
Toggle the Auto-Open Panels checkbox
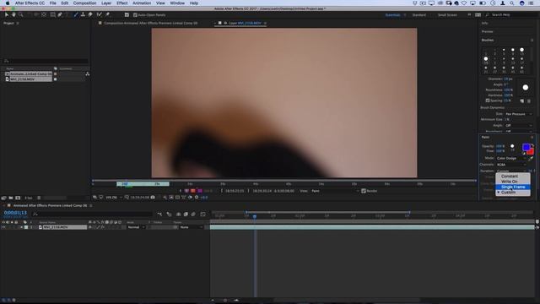[x=135, y=15]
